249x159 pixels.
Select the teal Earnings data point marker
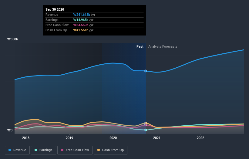point(146,130)
